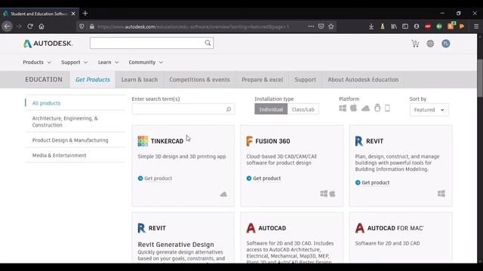This screenshot has width=483, height=271.
Task: Filter by cloud platform icon
Action: (365, 108)
